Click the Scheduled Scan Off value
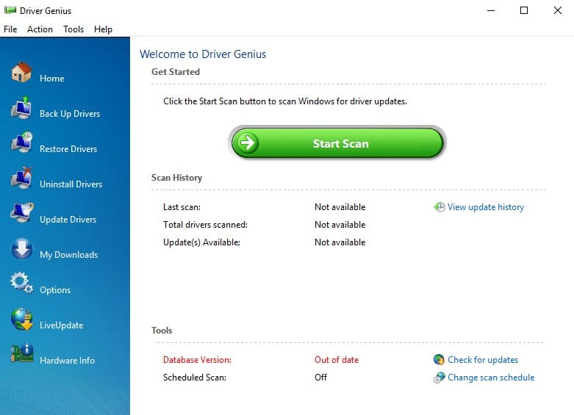Image resolution: width=574 pixels, height=415 pixels. [x=320, y=378]
